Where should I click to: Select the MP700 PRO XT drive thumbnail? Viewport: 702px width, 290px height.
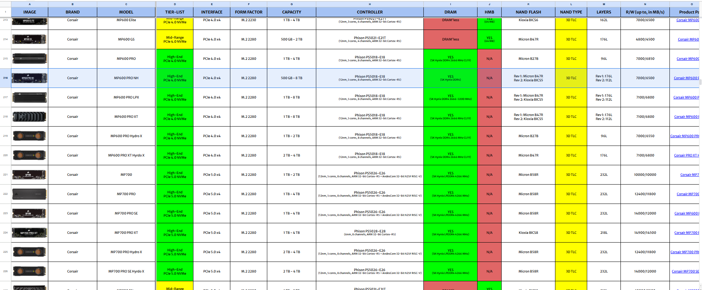click(x=30, y=233)
